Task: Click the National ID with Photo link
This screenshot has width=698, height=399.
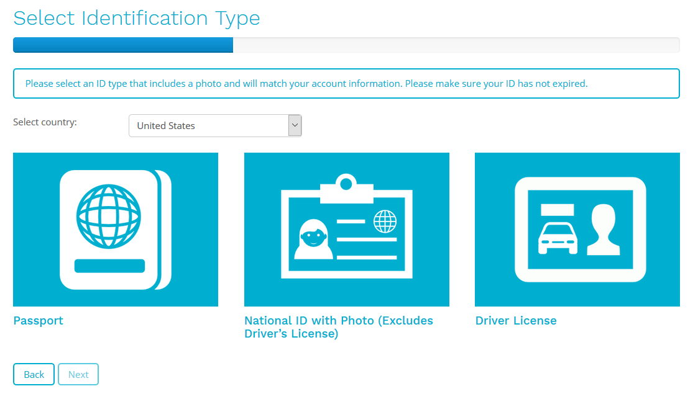Action: coord(339,327)
